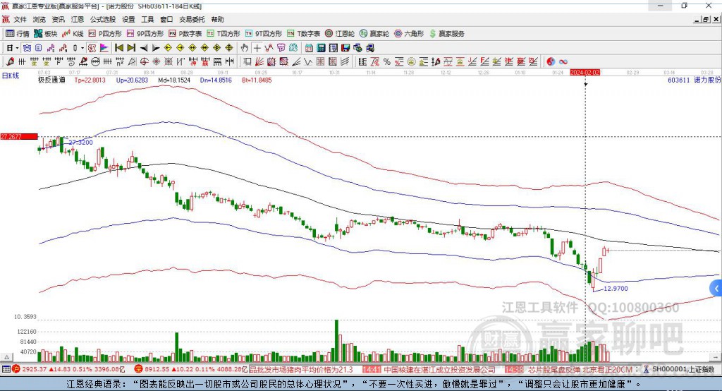
Task: Click the 极反通道 indicator name
Action: pos(51,80)
